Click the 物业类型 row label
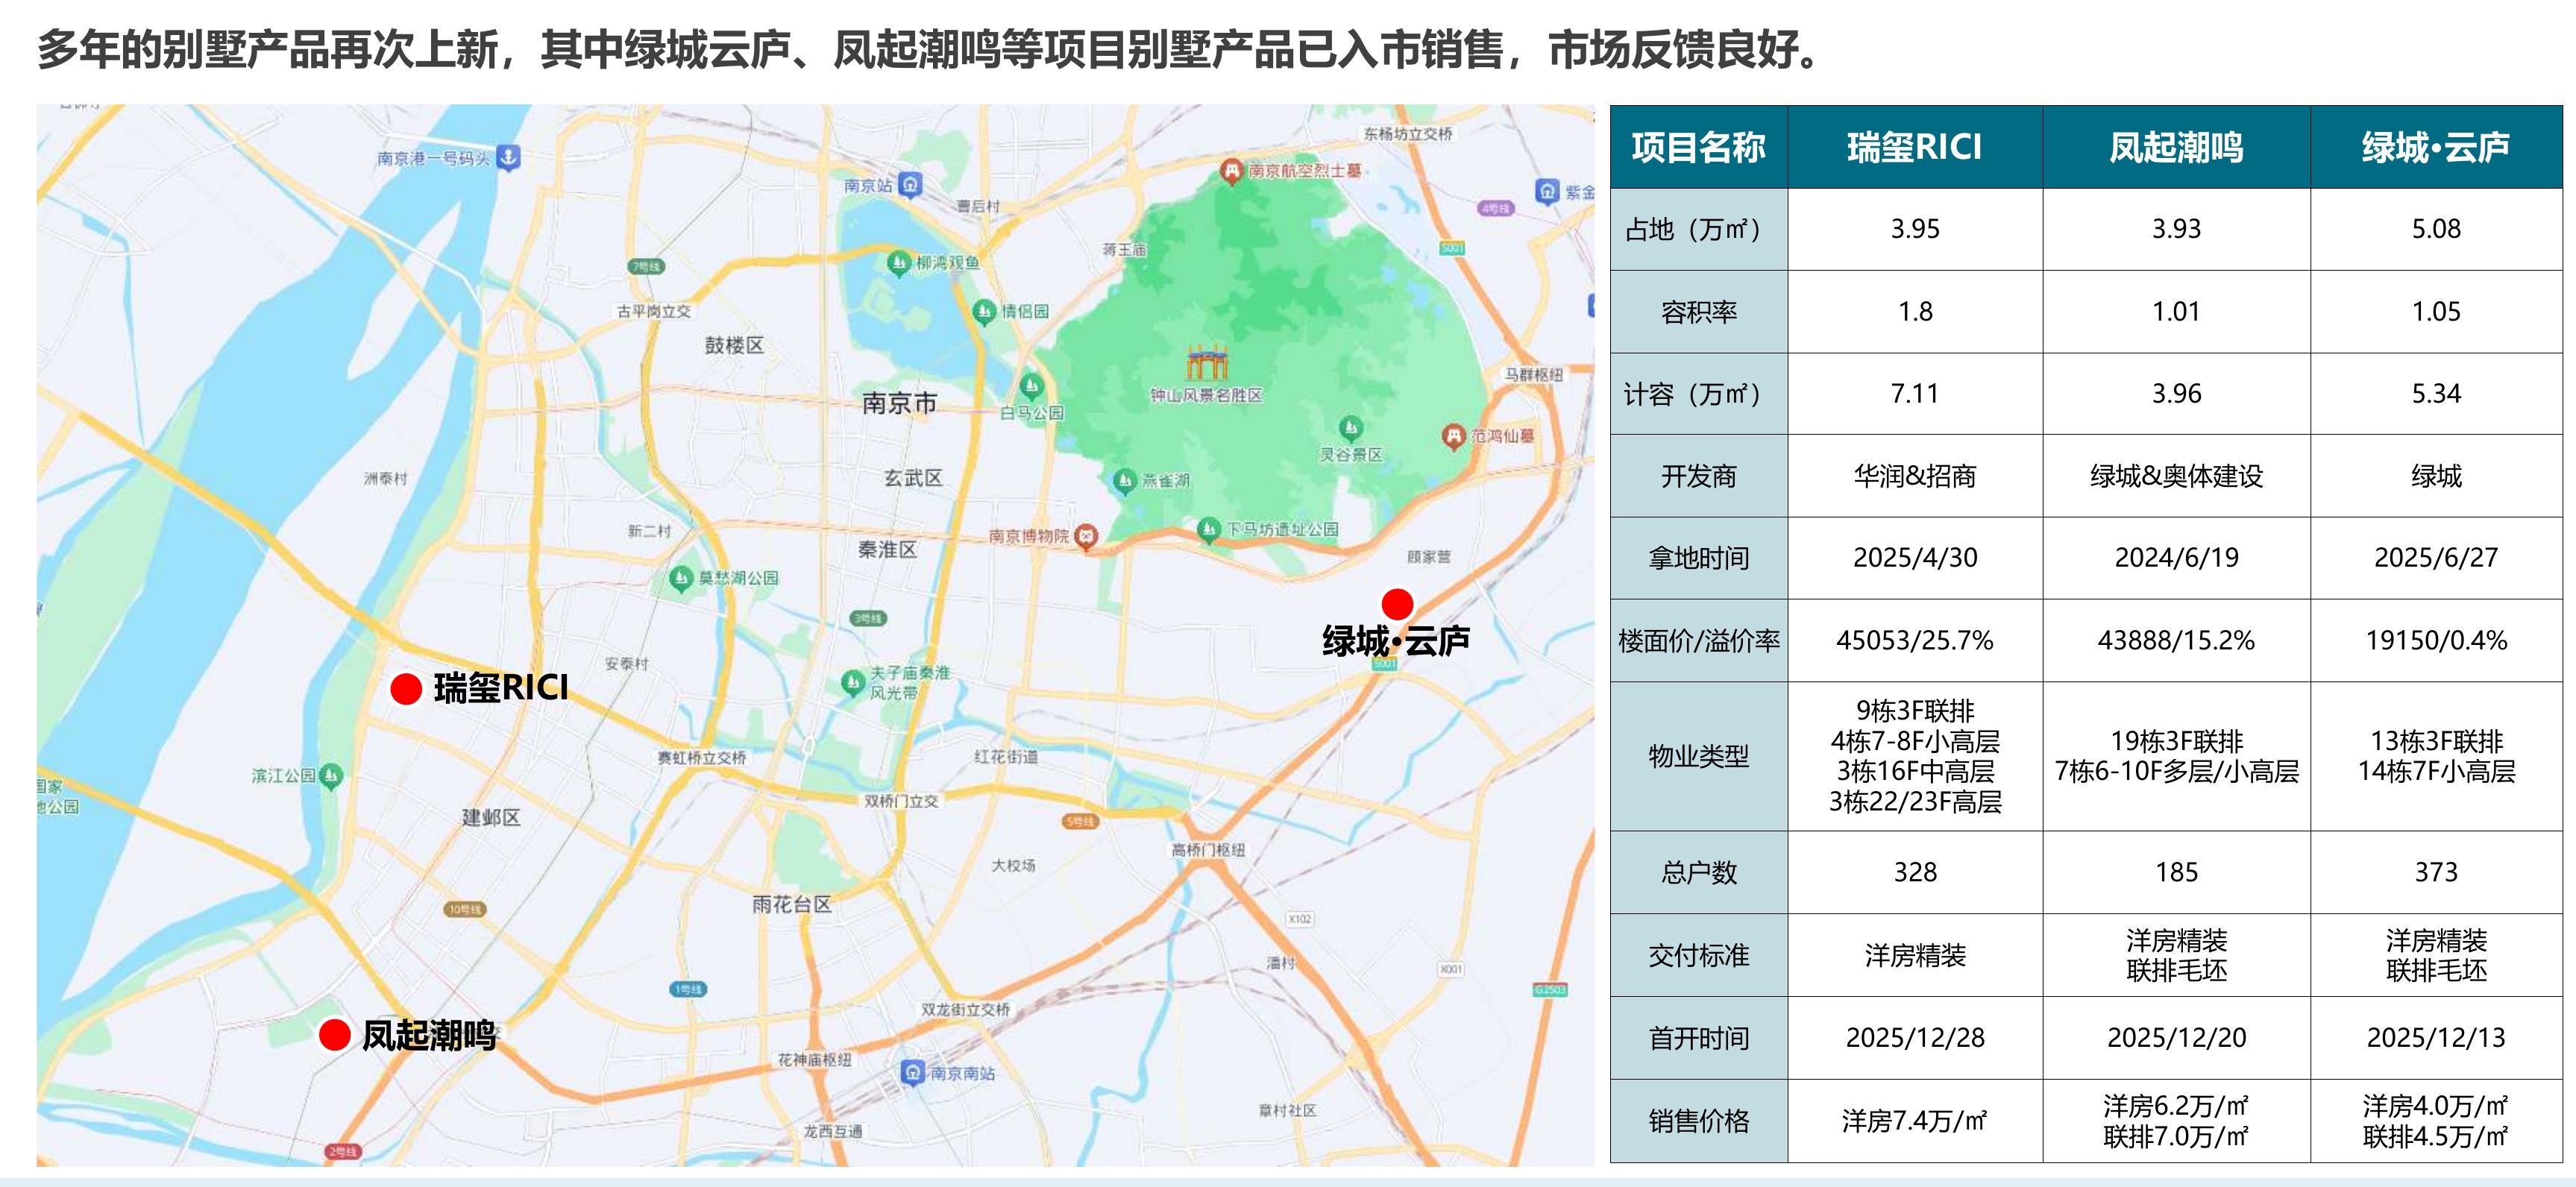2576x1187 pixels. (1699, 757)
